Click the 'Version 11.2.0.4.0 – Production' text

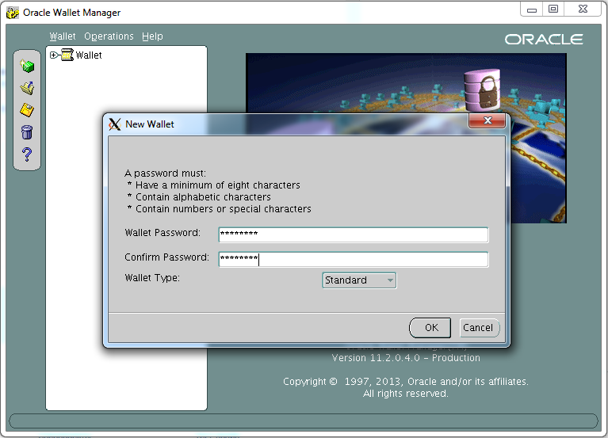point(406,358)
